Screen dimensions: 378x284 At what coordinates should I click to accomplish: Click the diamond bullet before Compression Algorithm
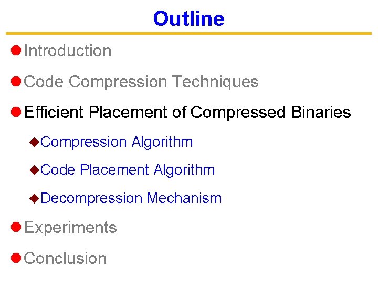35,142
